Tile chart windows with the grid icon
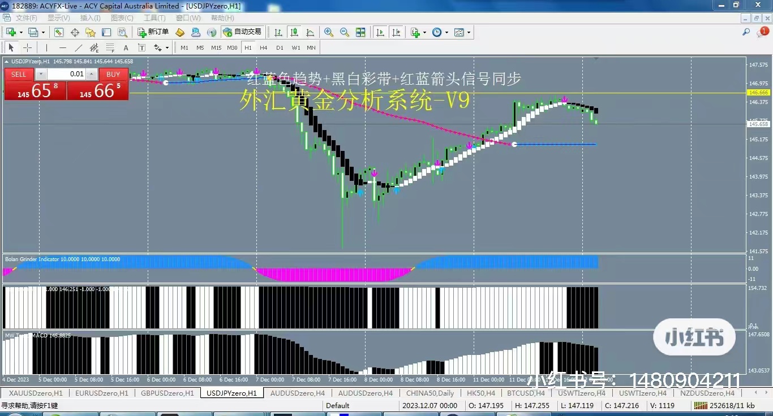Viewport: 773px width, 416px height. [x=360, y=32]
